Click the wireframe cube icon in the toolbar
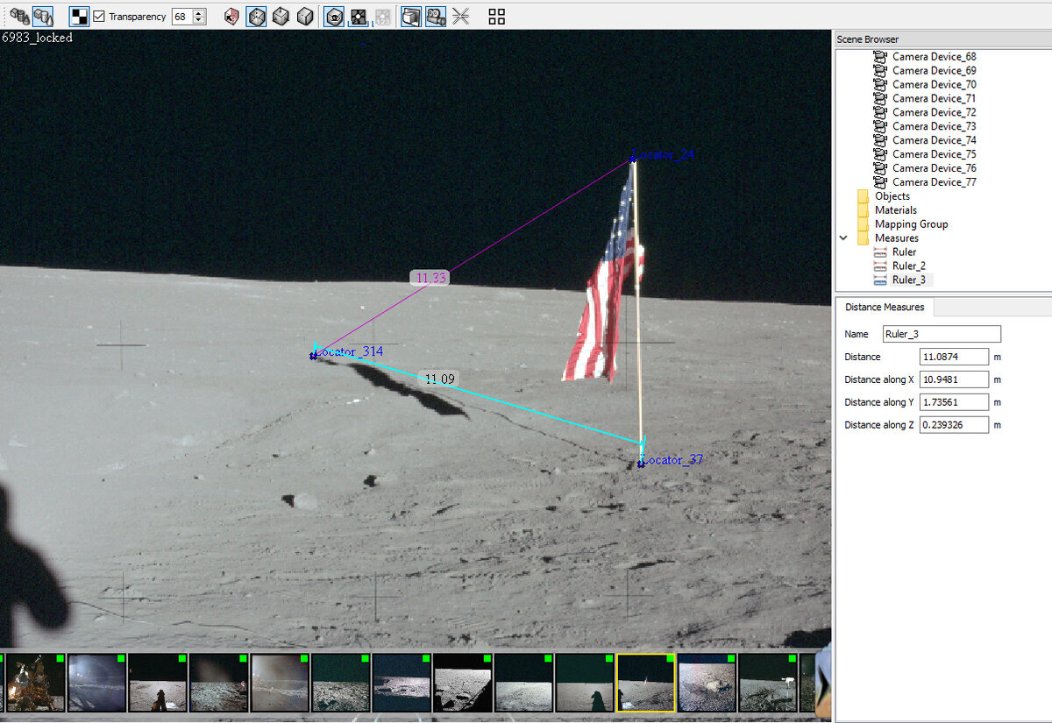1052x723 pixels. [x=256, y=17]
